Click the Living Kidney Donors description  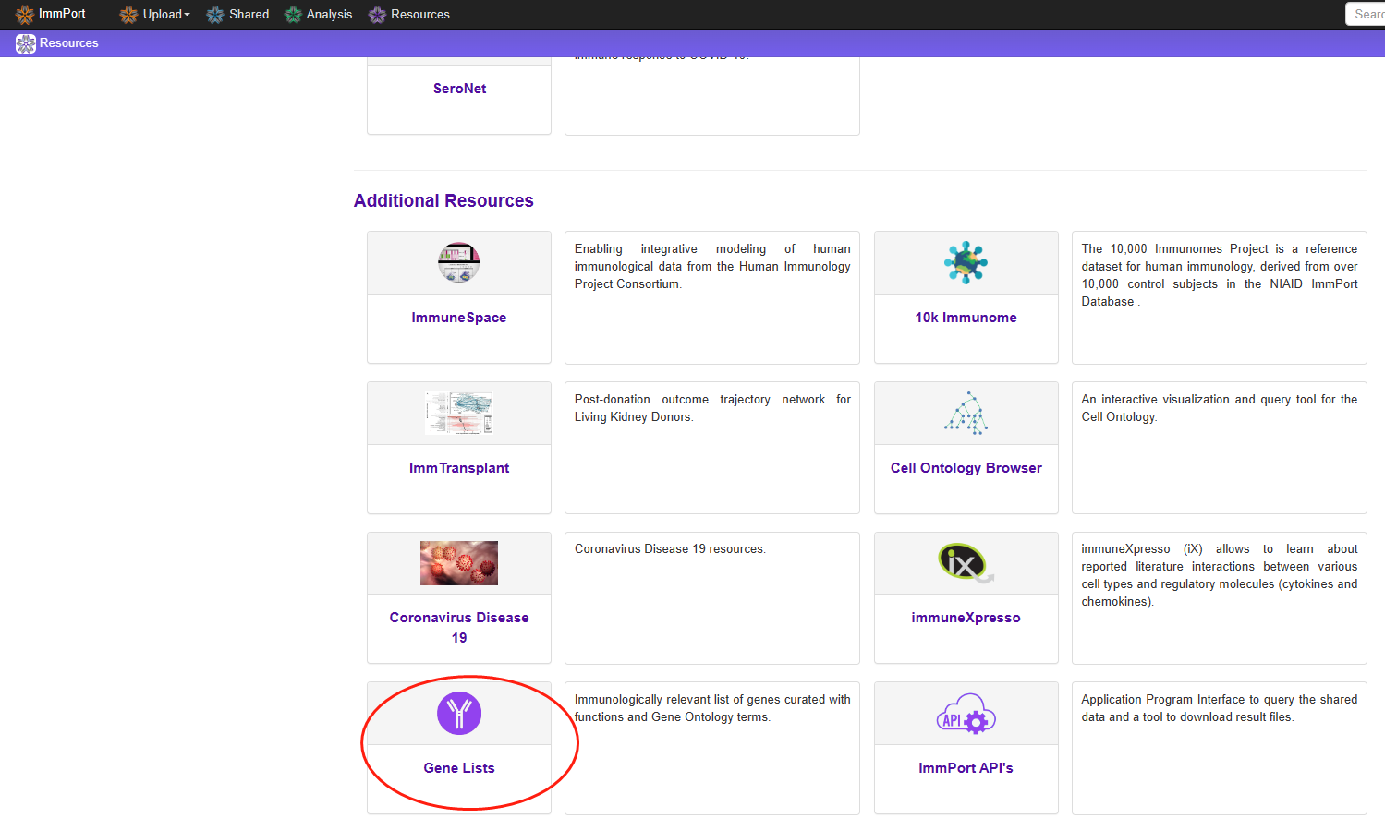tap(712, 408)
